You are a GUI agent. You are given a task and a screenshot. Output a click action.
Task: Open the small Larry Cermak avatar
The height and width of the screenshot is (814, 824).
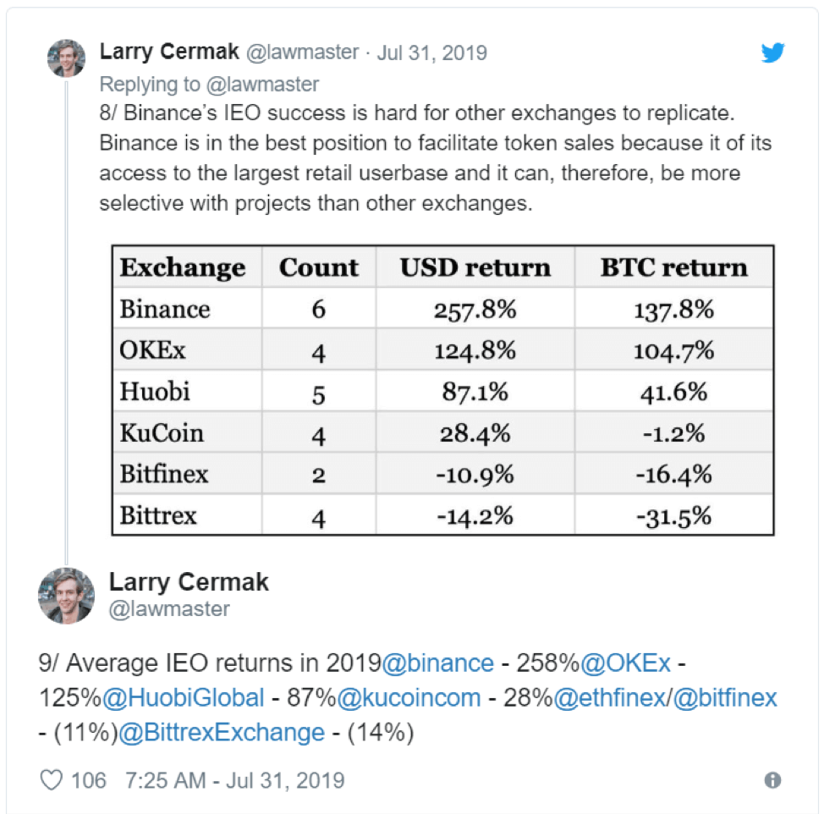66,58
